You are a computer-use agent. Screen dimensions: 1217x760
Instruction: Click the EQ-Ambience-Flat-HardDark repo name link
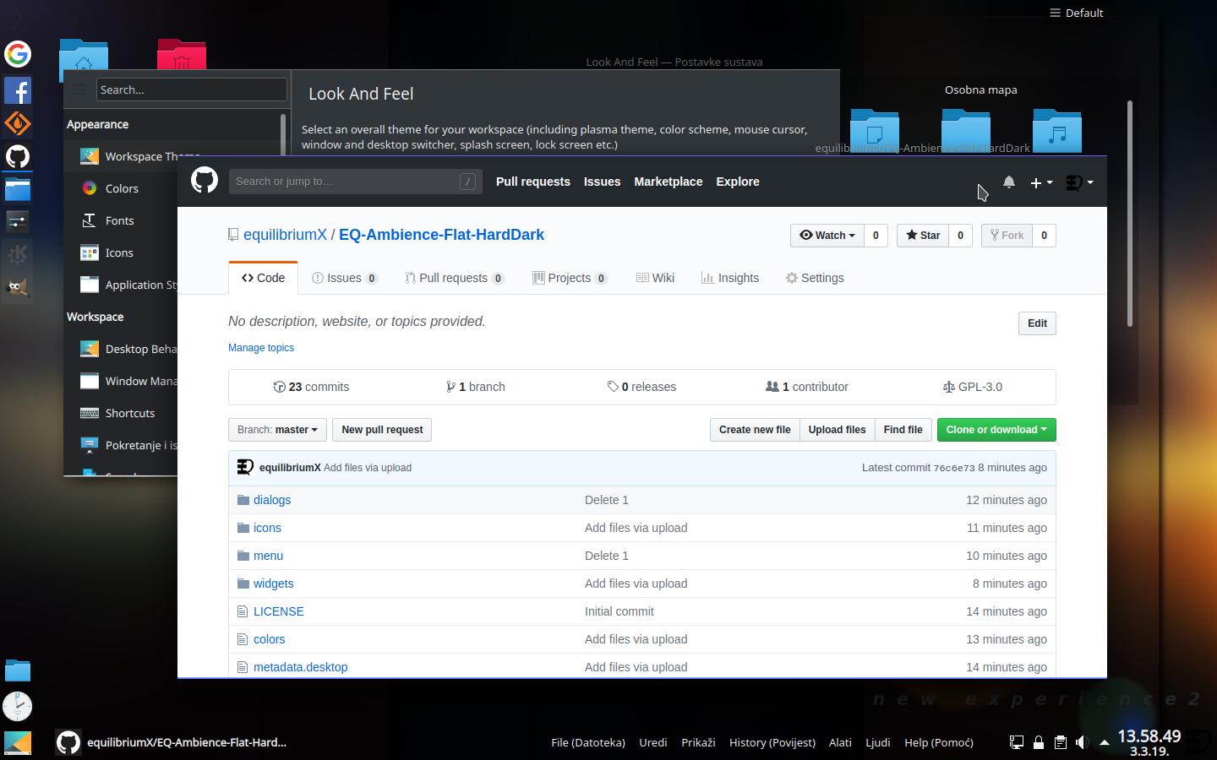(x=441, y=235)
